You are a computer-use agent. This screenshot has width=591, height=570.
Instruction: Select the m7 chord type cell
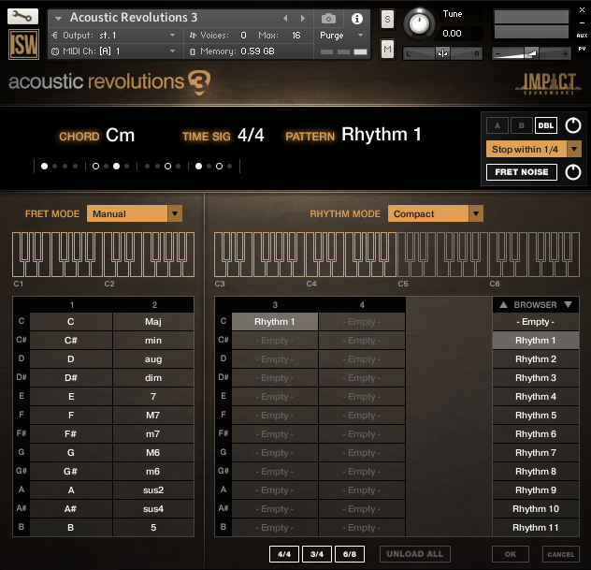point(152,434)
